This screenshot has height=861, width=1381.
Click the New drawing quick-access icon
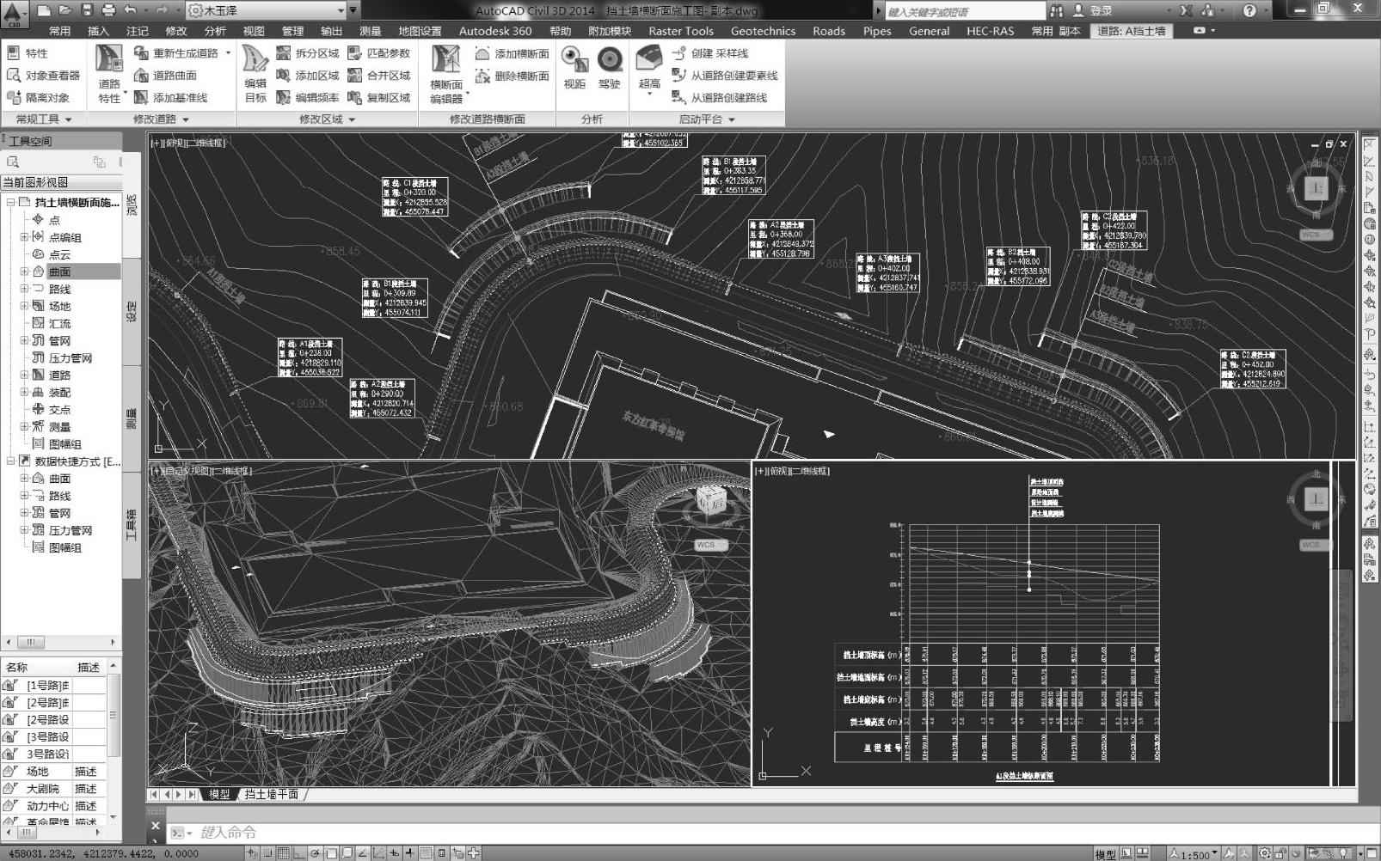click(x=44, y=10)
